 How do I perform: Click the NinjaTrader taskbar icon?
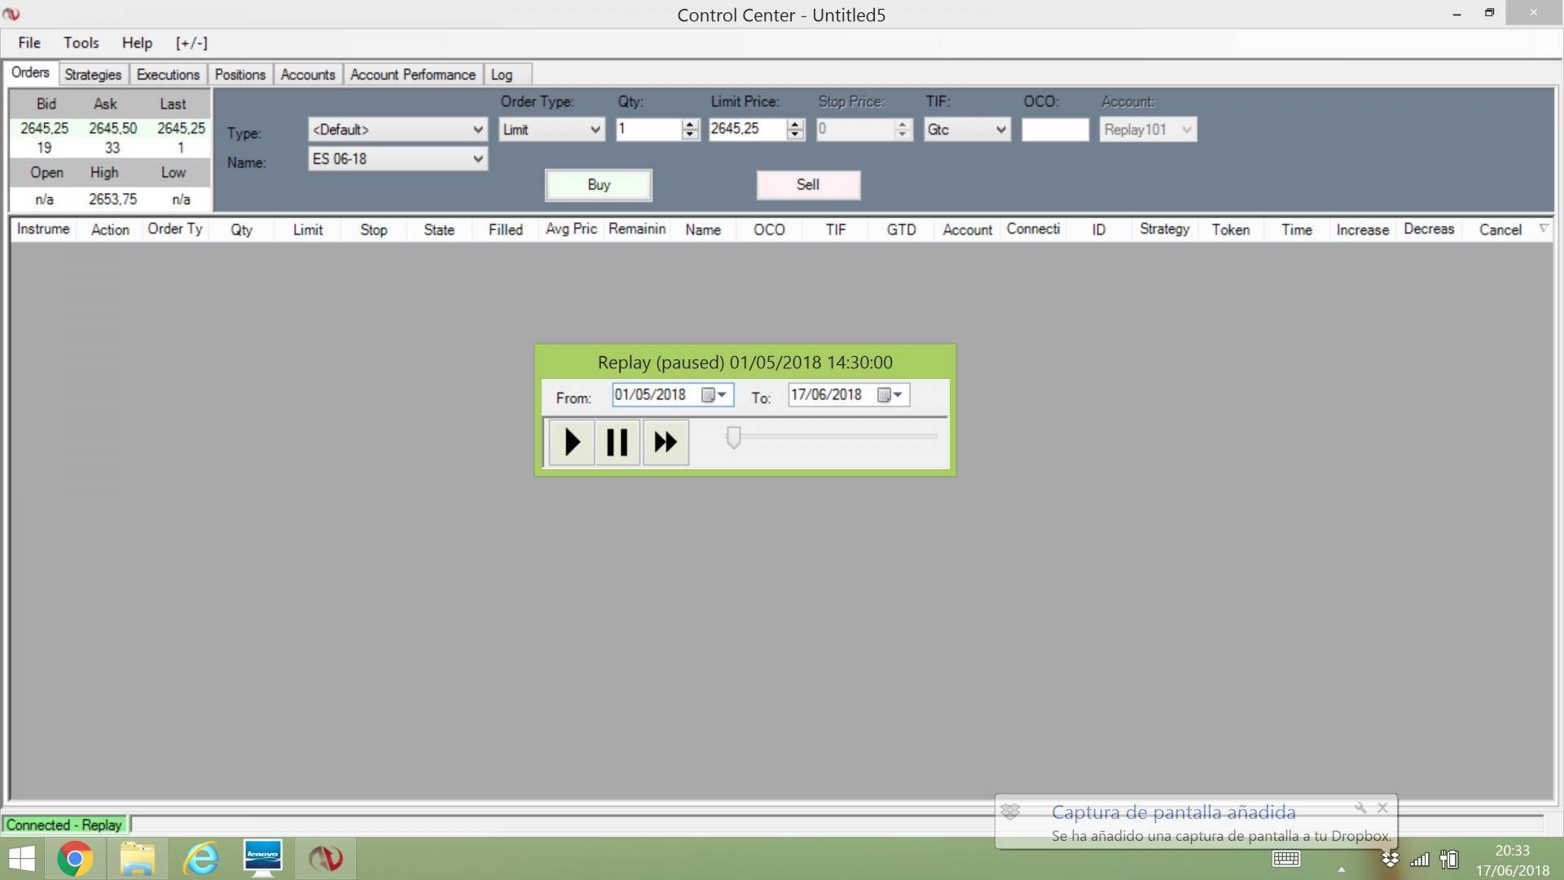tap(326, 859)
